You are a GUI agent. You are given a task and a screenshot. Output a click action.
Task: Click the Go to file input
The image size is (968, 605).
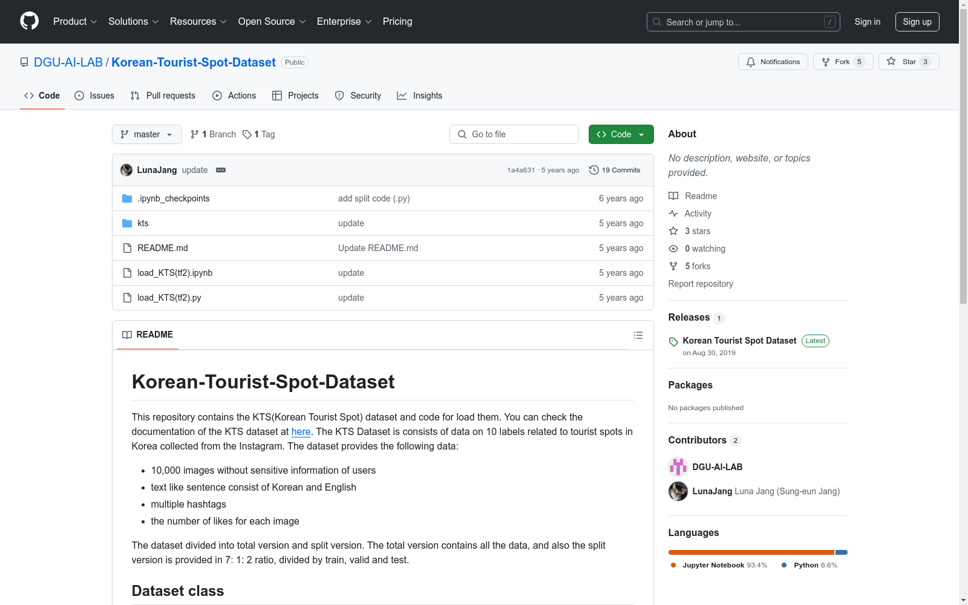click(x=514, y=134)
